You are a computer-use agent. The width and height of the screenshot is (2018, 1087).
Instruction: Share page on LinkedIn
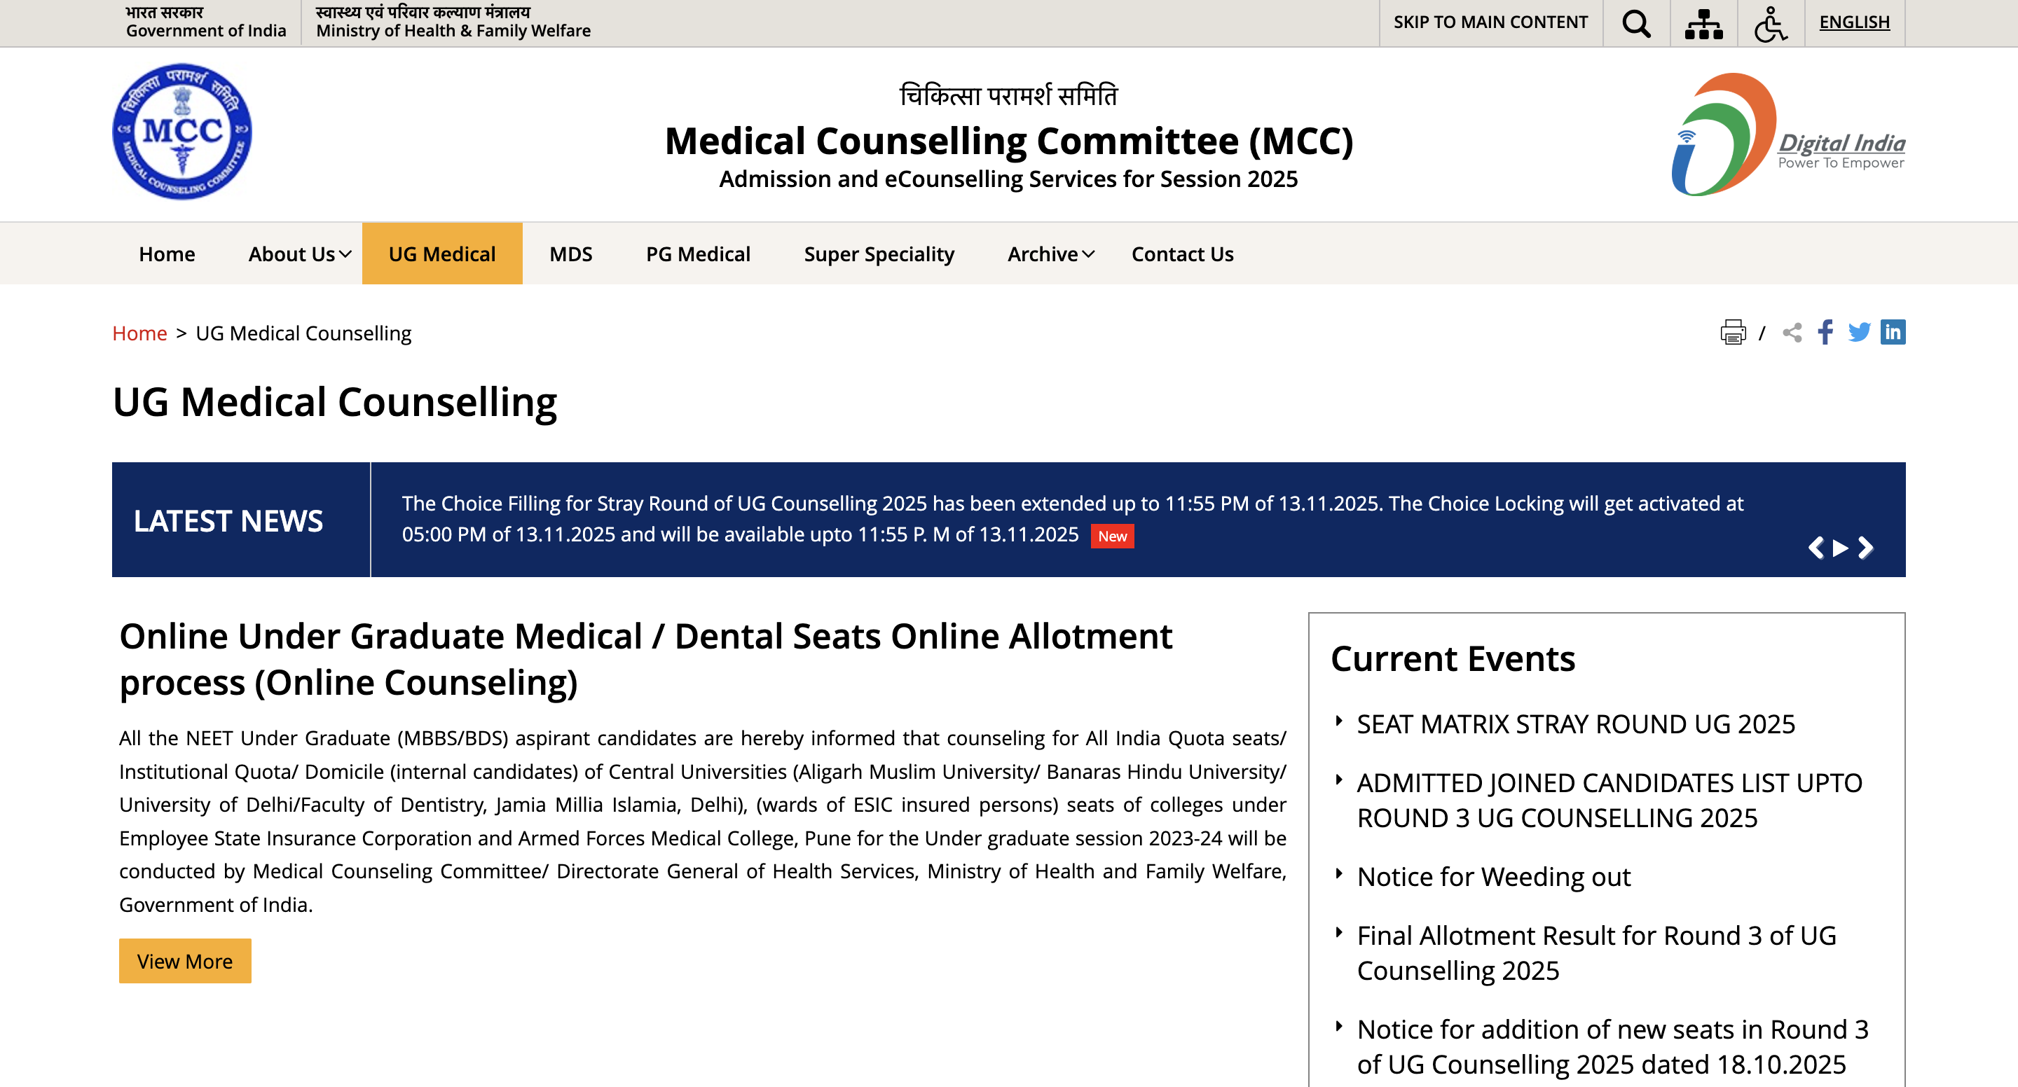click(x=1892, y=332)
